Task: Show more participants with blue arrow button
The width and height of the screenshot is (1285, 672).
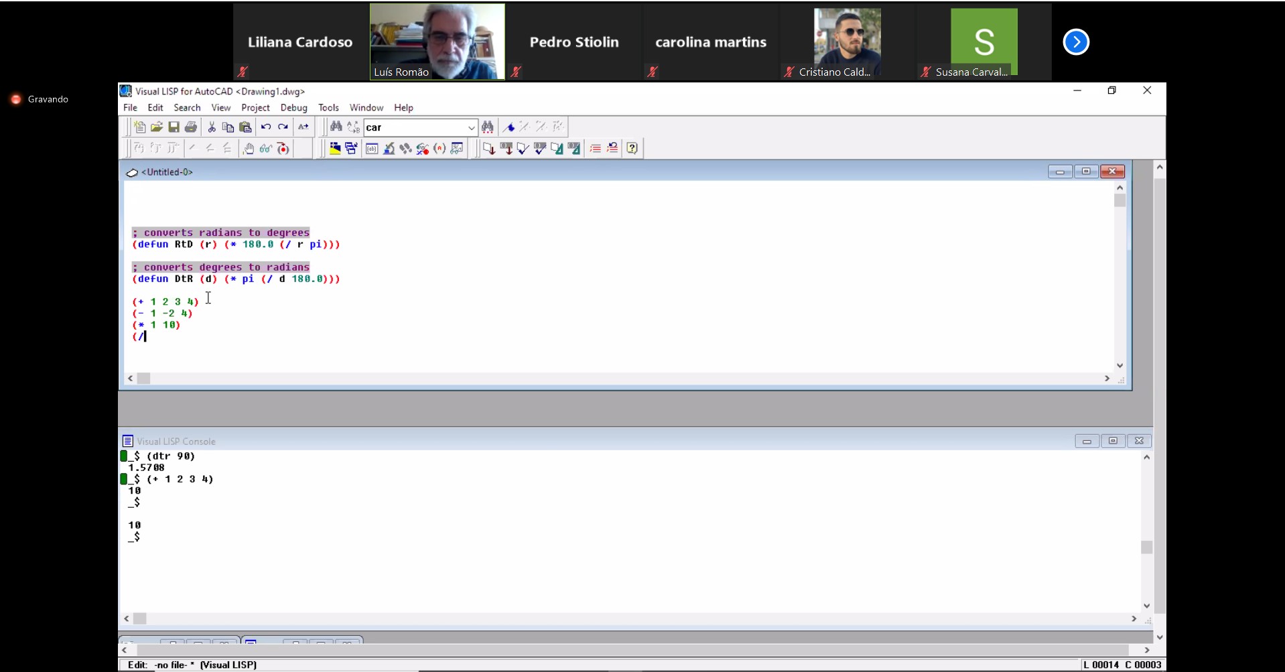Action: 1076,42
